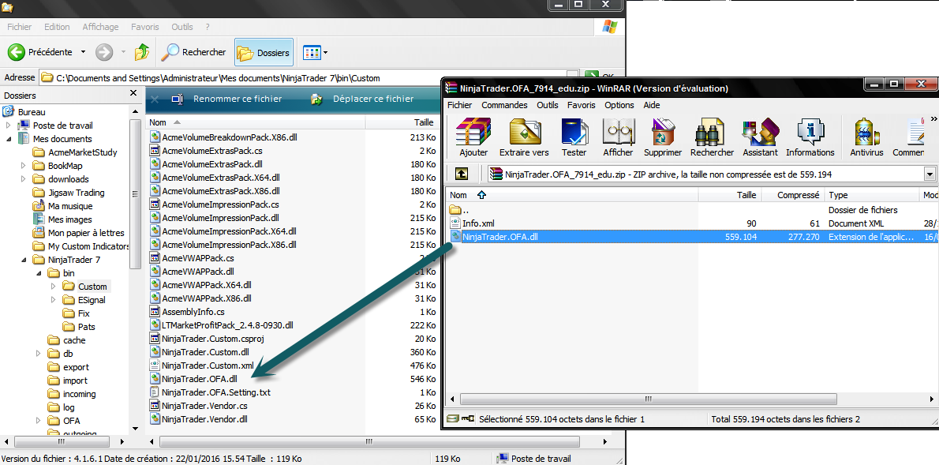The width and height of the screenshot is (939, 465).
Task: Select the NinjaTrader.Custom.csproj file icon
Action: [x=155, y=339]
